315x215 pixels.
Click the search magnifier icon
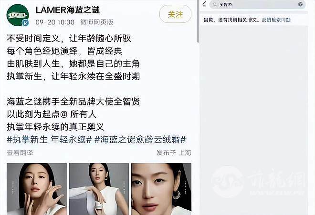point(215,4)
